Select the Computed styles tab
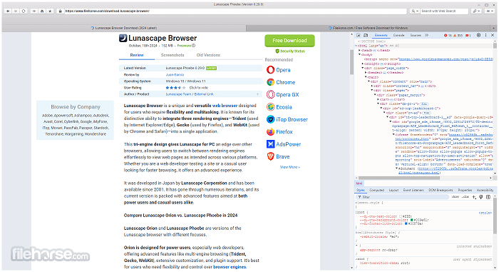499x272 pixels. click(377, 190)
